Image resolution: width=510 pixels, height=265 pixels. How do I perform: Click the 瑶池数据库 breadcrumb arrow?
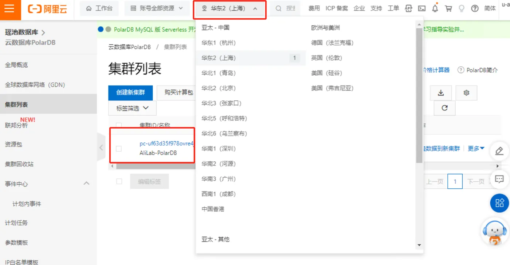coord(43,33)
